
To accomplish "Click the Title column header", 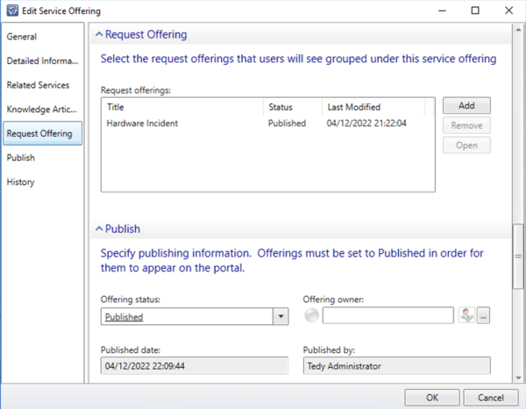I will (x=183, y=107).
